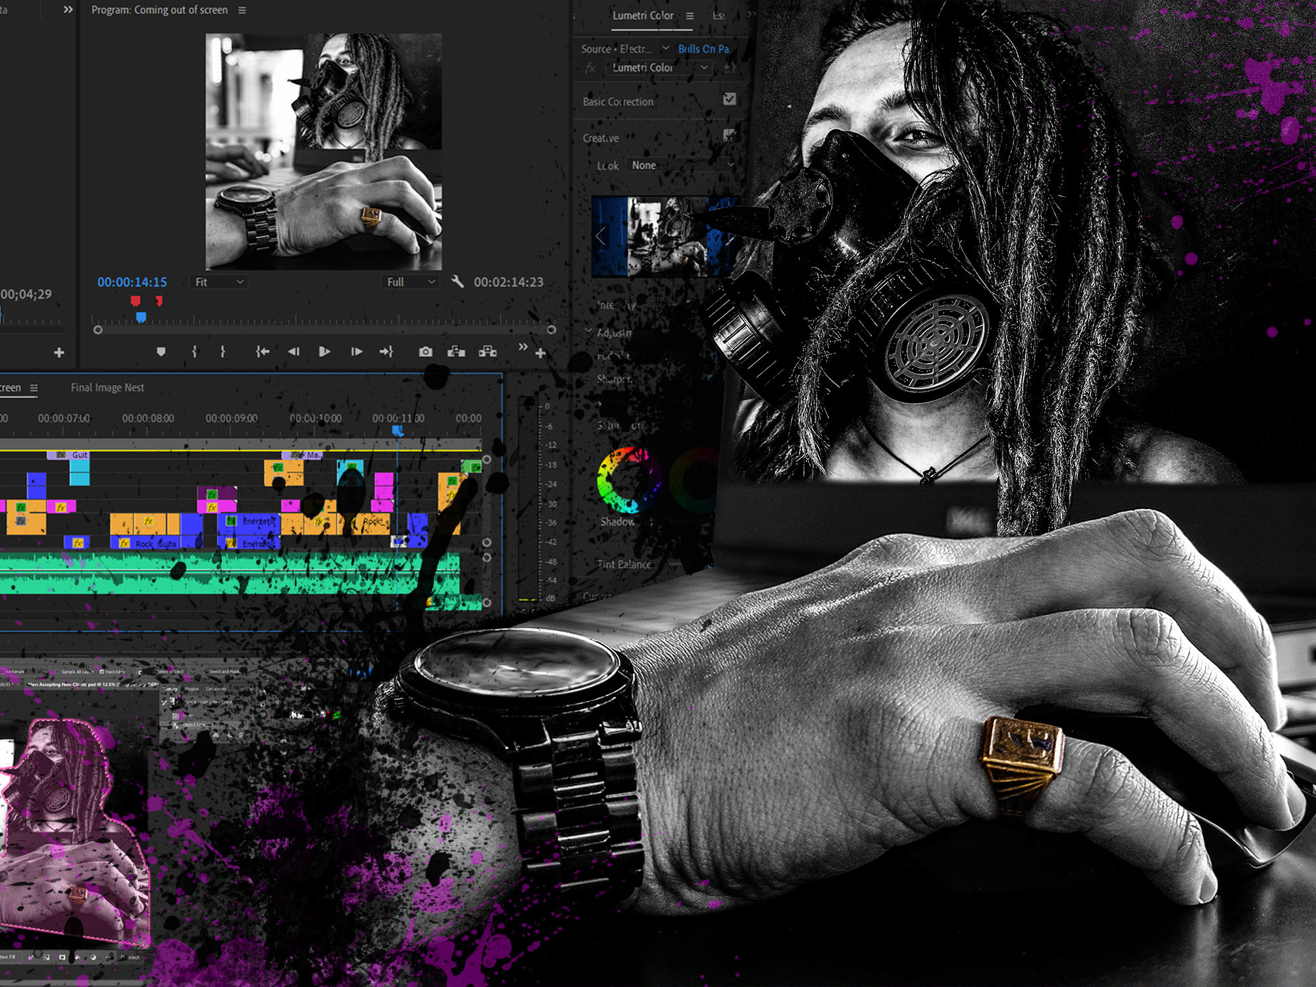This screenshot has width=1316, height=987.
Task: Click the Go to Out point icon
Action: [386, 352]
